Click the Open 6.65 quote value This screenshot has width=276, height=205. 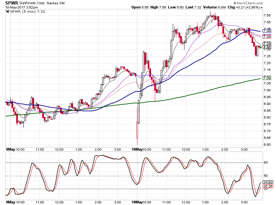click(140, 7)
